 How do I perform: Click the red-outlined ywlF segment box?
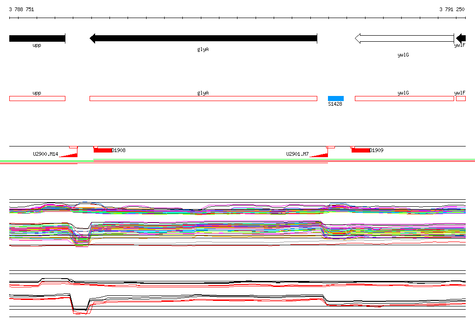461,98
